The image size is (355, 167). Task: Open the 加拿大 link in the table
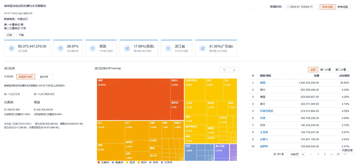tap(264, 139)
